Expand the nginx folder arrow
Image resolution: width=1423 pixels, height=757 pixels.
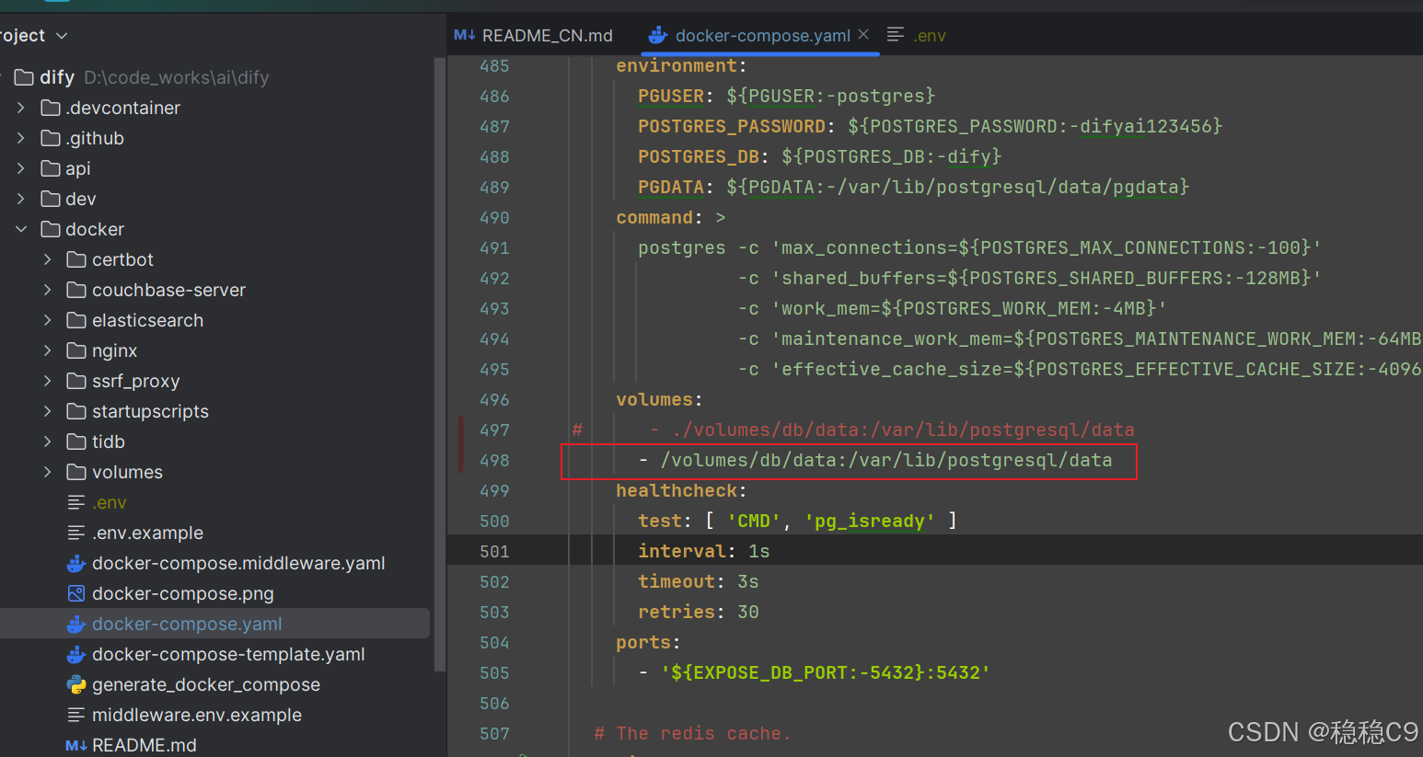[x=48, y=350]
